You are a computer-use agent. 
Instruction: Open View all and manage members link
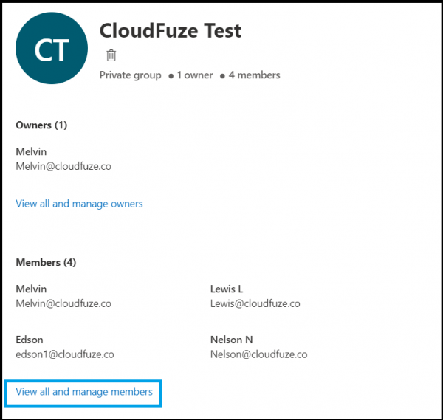pos(84,392)
